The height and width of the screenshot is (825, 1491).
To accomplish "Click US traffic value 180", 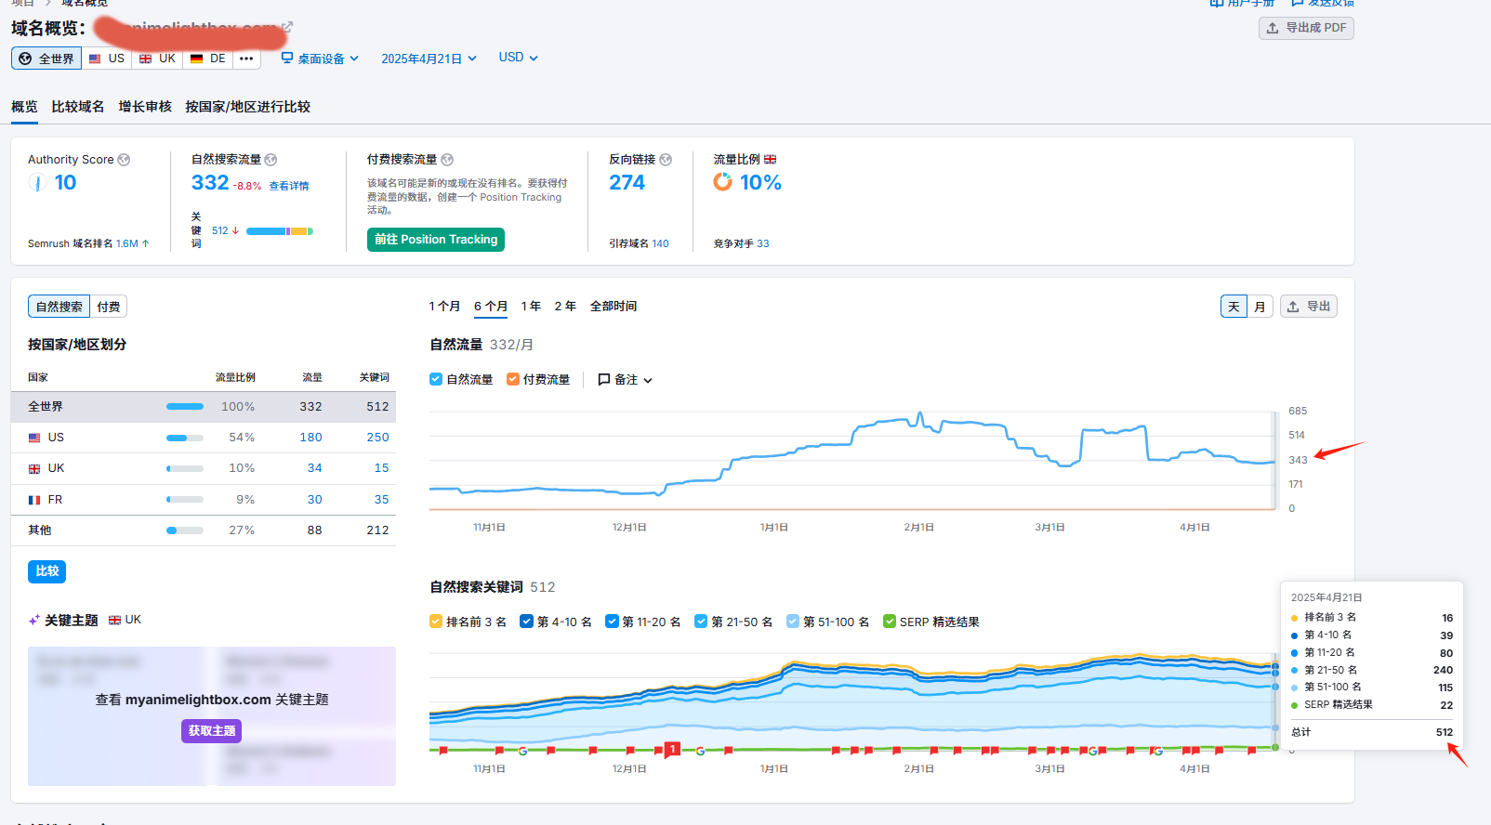I will [x=310, y=438].
